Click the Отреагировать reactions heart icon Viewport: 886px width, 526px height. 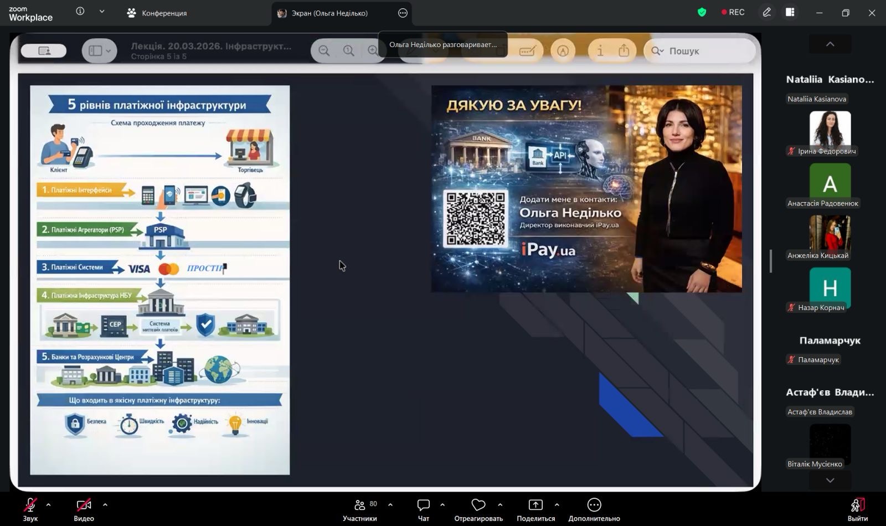tap(478, 505)
